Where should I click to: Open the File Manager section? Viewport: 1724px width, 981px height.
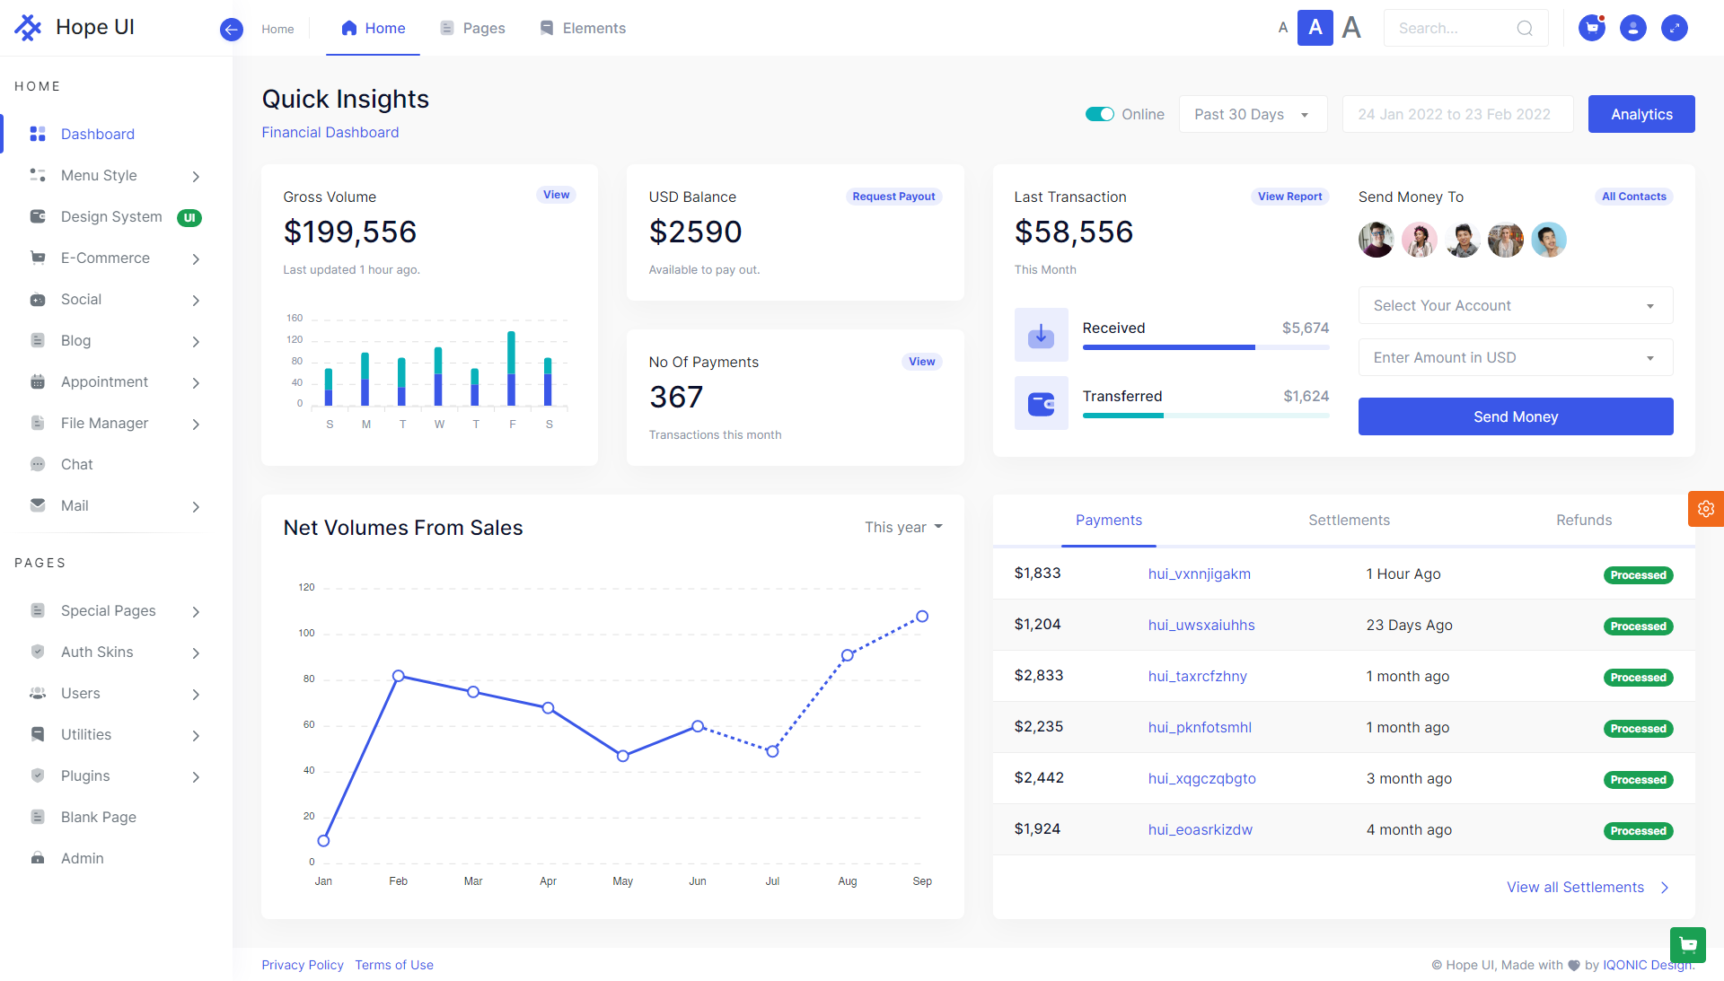pos(104,423)
